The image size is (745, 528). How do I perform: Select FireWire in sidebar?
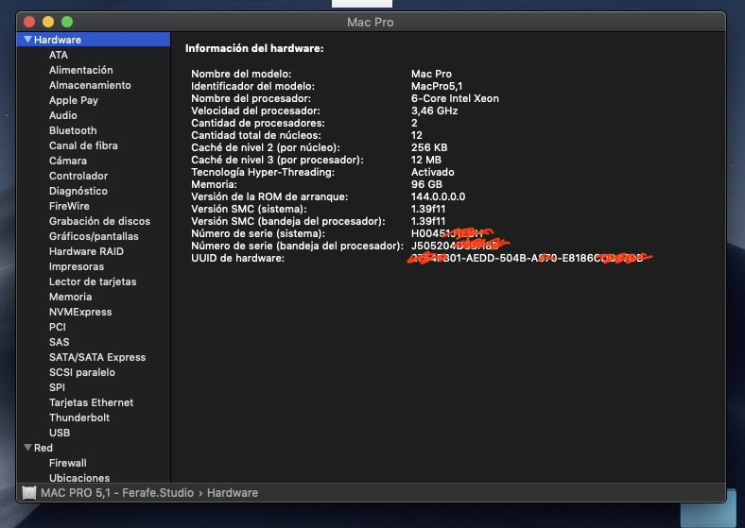(x=69, y=206)
